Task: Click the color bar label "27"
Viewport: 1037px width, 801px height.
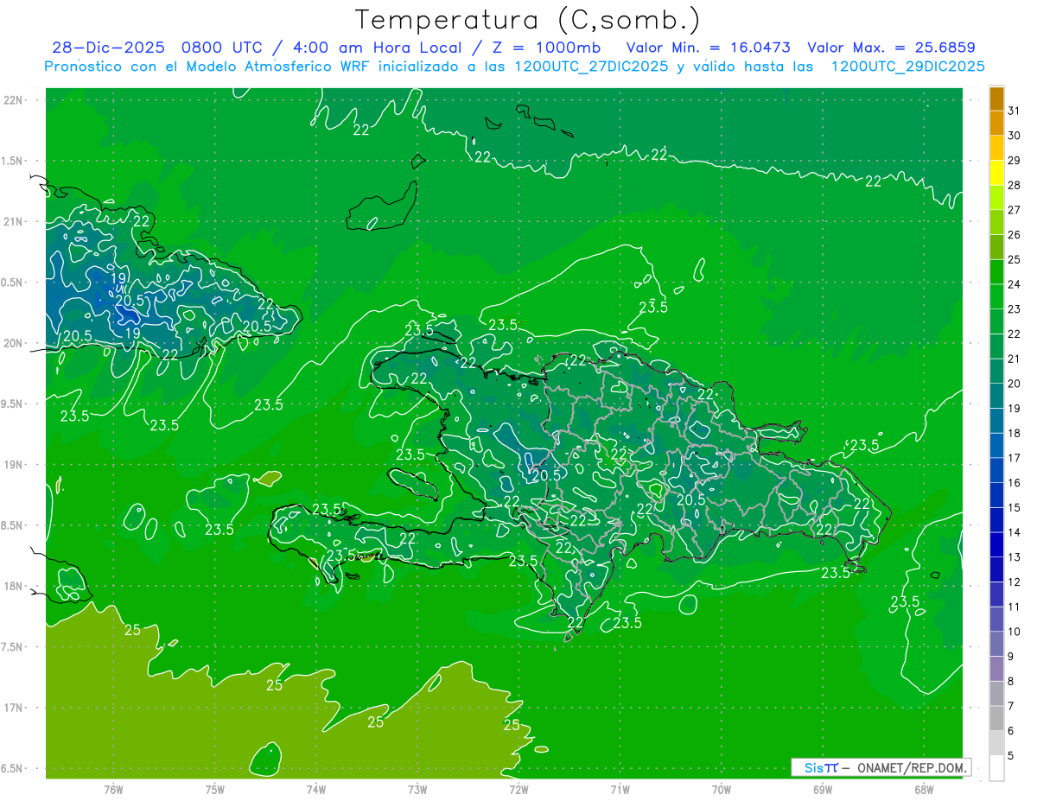Action: click(1015, 210)
